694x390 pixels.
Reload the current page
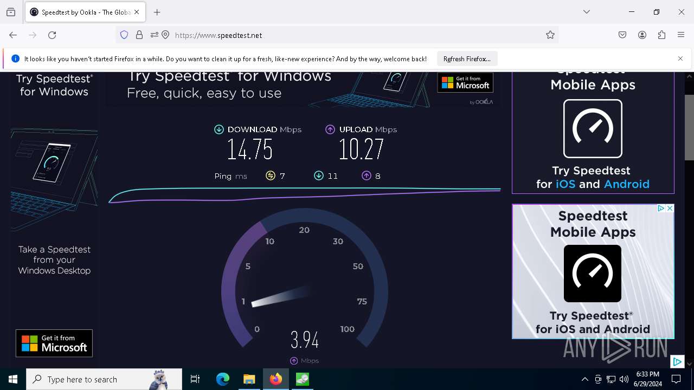(x=52, y=35)
